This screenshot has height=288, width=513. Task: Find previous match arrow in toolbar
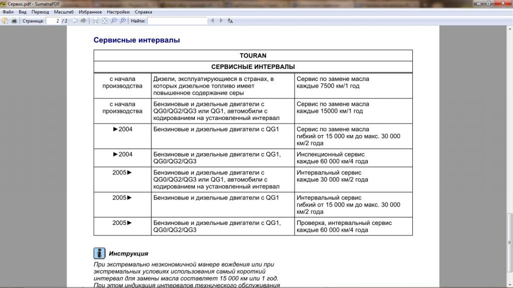(212, 21)
